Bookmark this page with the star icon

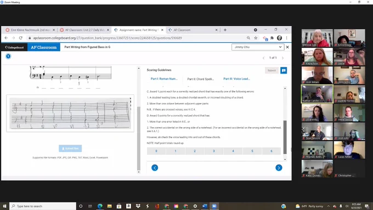[x=256, y=38]
